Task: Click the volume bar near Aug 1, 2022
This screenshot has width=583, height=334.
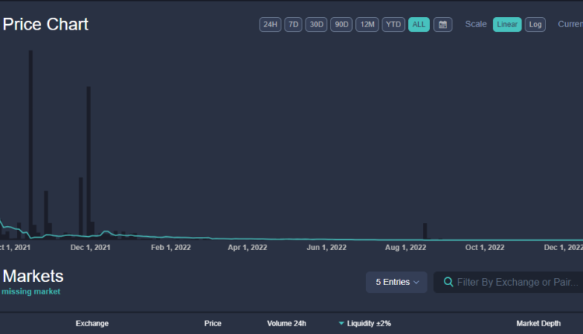Action: [425, 231]
